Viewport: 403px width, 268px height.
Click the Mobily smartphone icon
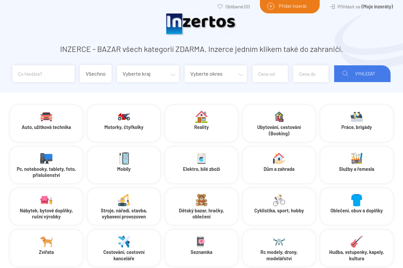pyautogui.click(x=124, y=158)
